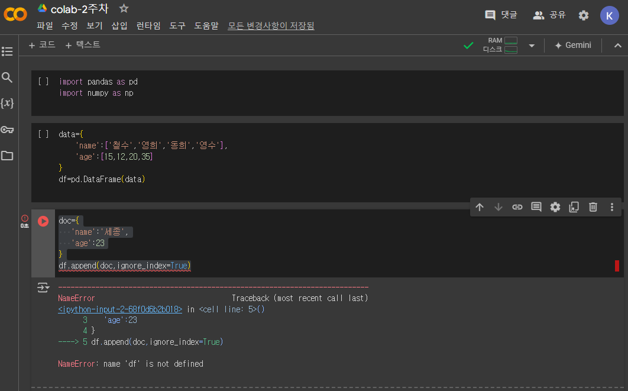The width and height of the screenshot is (628, 391).
Task: Click the green connected checkmark
Action: 468,46
